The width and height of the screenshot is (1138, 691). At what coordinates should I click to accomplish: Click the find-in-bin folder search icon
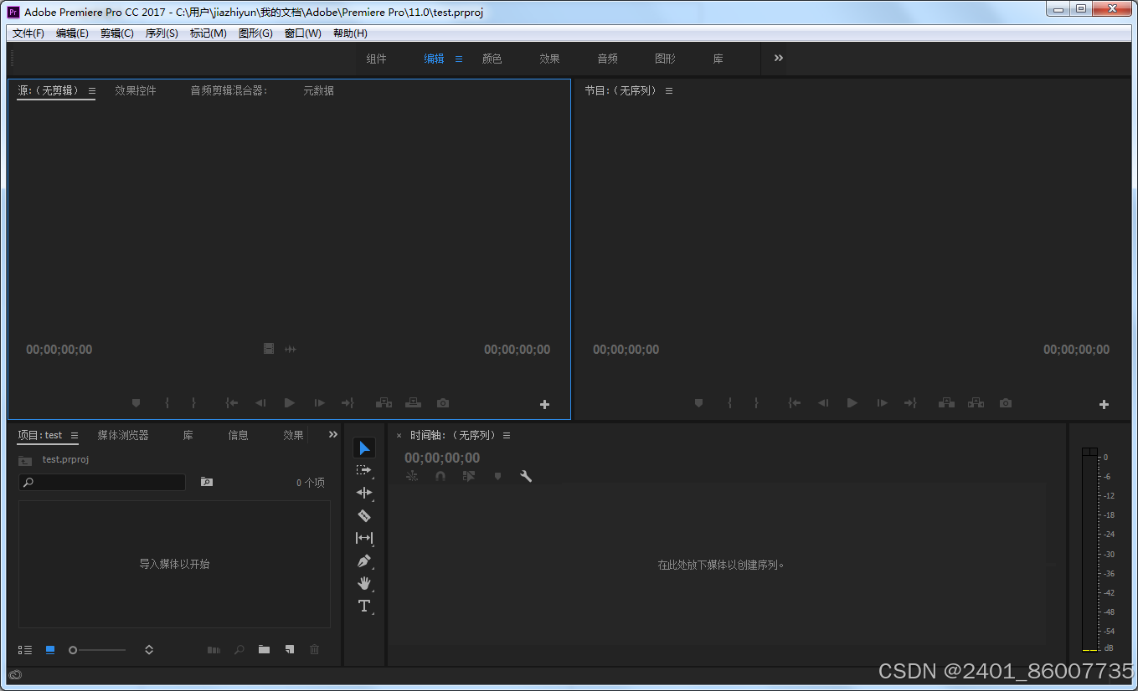click(207, 482)
